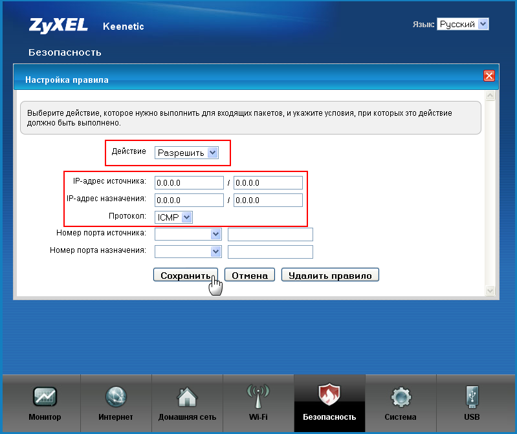
Task: Focus the IP-адрес назначения address field
Action: 189,200
